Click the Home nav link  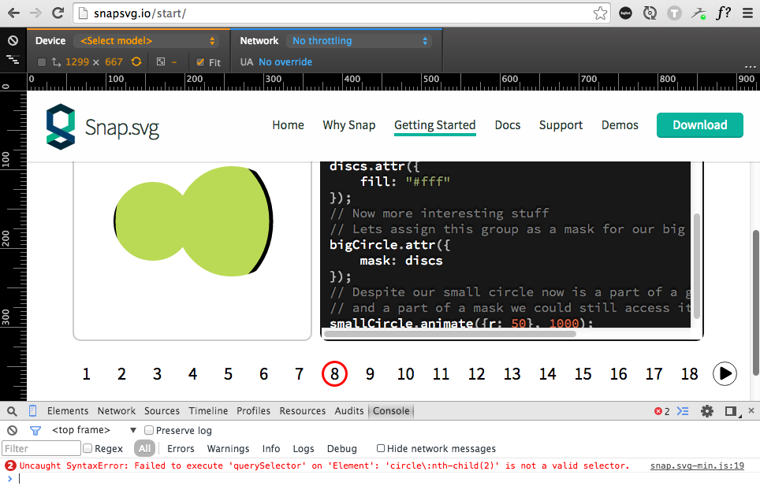pos(288,125)
